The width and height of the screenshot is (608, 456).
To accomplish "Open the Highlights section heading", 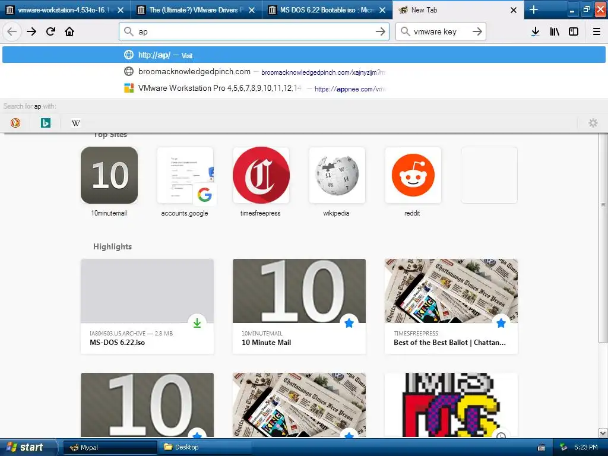I will point(112,246).
